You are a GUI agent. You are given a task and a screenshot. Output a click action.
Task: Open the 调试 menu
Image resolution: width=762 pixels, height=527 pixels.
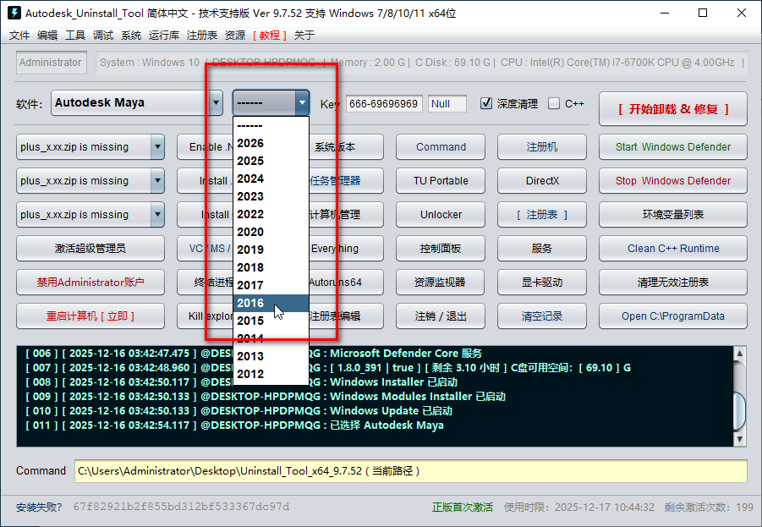pos(103,35)
